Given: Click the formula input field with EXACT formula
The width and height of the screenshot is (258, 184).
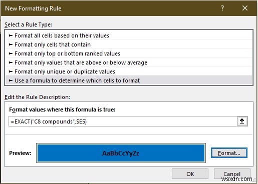Looking at the screenshot, I should [x=123, y=121].
